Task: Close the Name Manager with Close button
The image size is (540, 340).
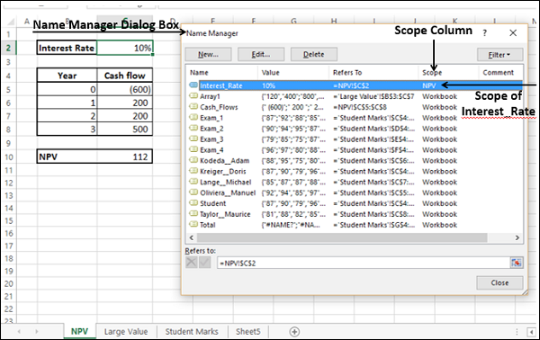Action: tap(499, 282)
